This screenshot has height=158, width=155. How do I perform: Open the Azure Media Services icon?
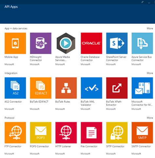click(66, 43)
